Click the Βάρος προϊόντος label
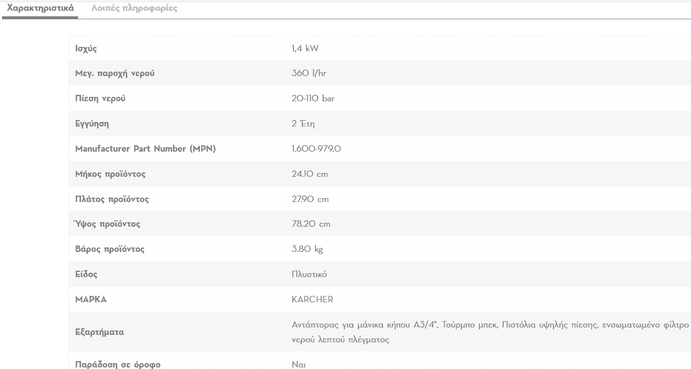Screen dimensions: 691x369 [110, 249]
